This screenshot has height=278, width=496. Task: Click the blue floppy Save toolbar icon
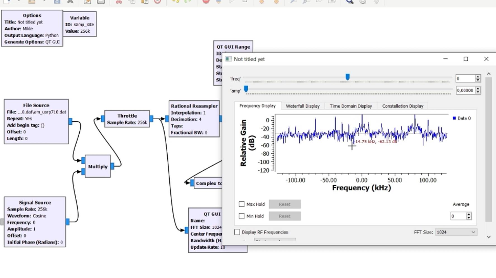(x=57, y=1)
